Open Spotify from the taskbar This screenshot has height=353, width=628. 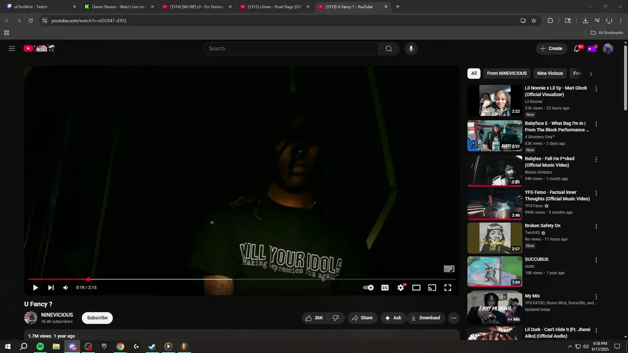(x=40, y=347)
